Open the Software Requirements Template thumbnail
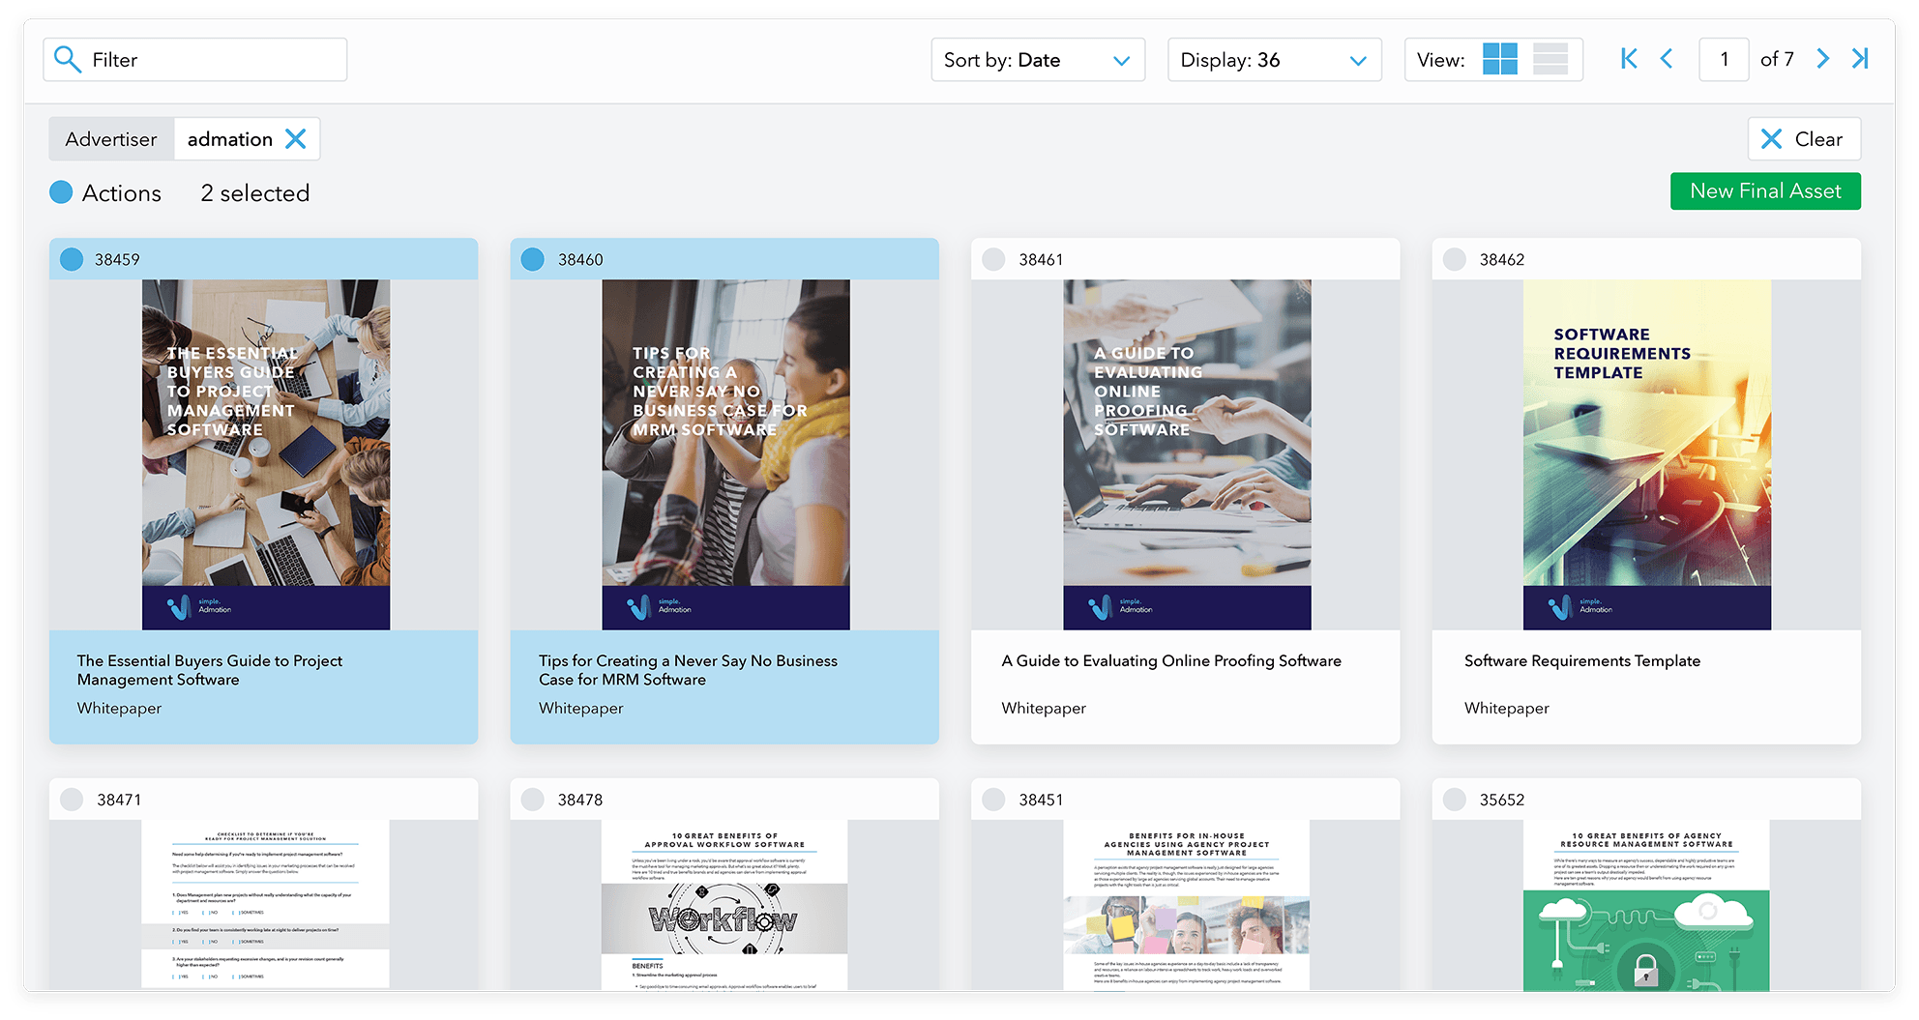The width and height of the screenshot is (1919, 1020). pos(1646,452)
